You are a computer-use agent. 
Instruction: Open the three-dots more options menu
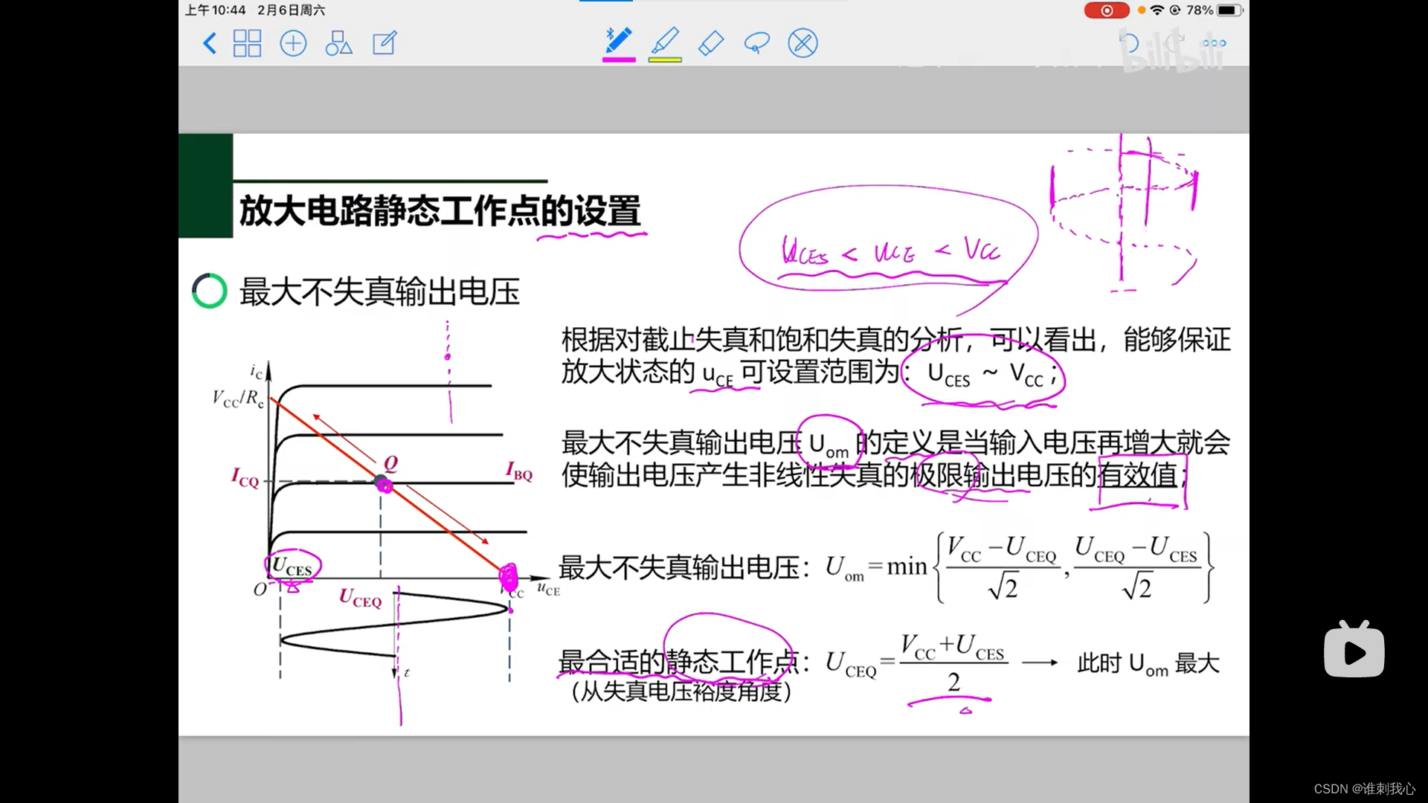click(x=1214, y=43)
